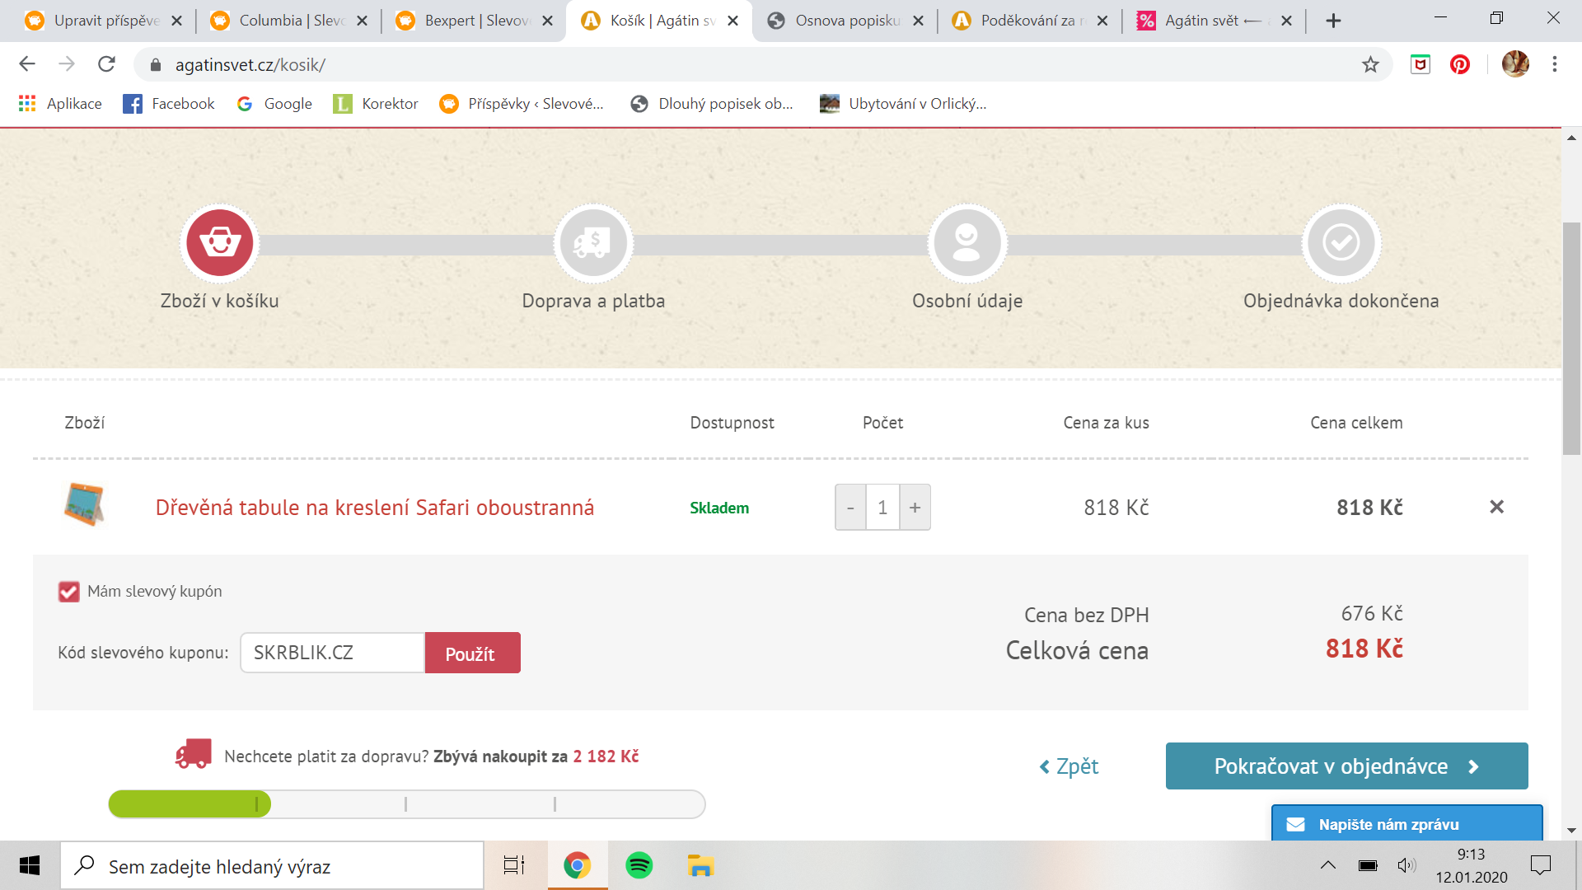The image size is (1582, 890).
Task: Click the address bar URL
Action: (x=250, y=65)
